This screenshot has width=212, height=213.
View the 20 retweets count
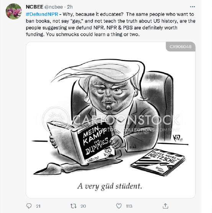pyautogui.click(x=83, y=206)
